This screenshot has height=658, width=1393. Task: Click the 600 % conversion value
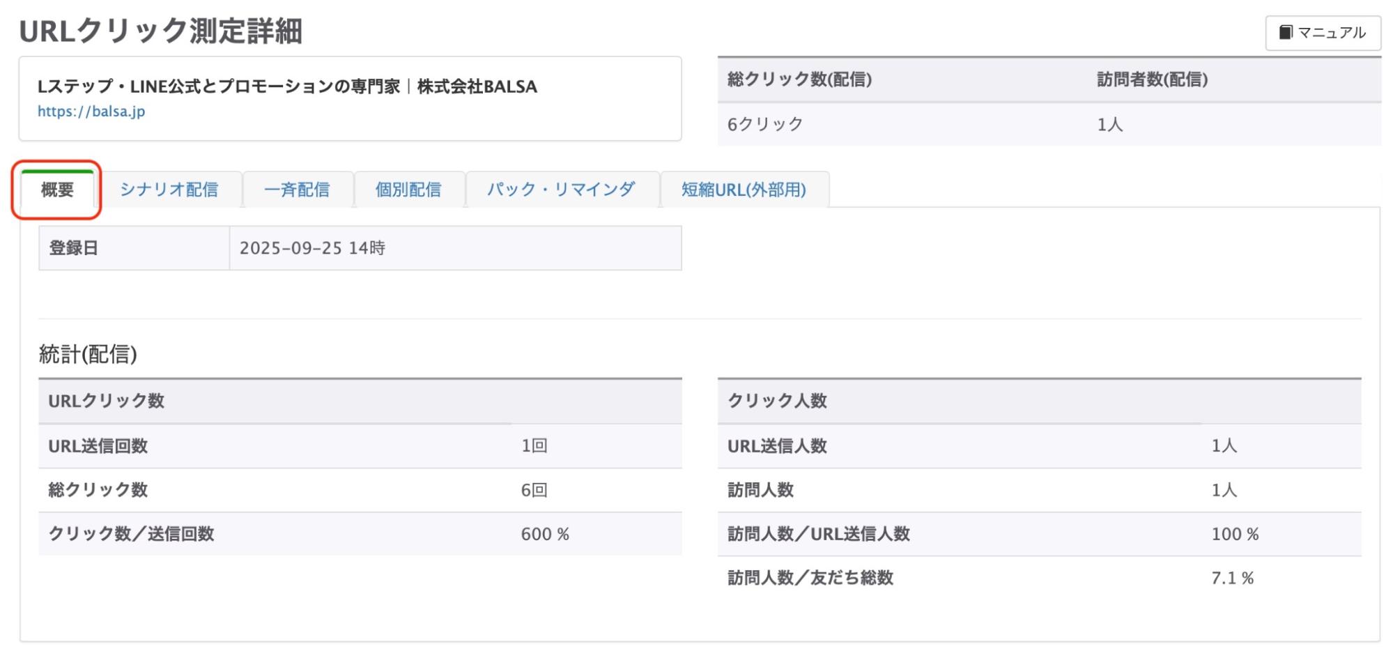[544, 535]
